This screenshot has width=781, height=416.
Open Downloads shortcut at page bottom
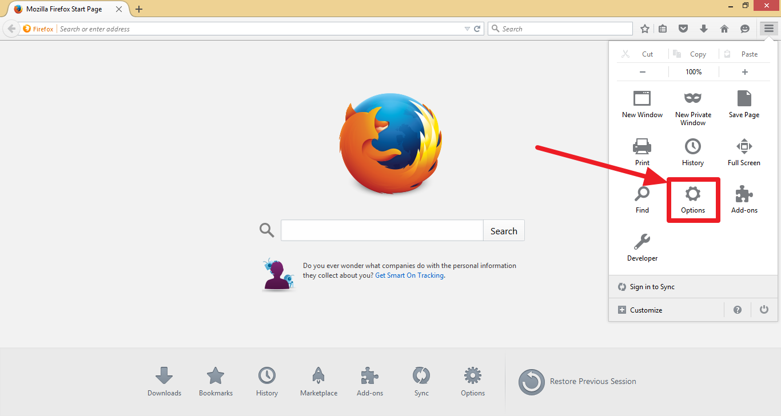tap(164, 382)
